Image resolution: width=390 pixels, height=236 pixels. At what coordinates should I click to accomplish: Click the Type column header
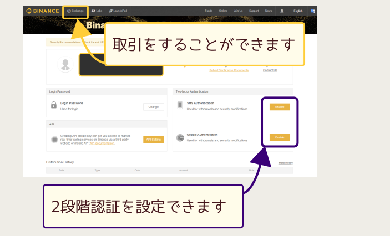tap(97, 171)
